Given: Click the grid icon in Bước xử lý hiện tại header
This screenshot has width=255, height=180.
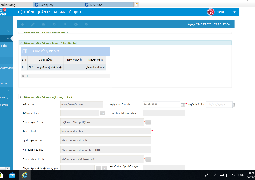Looking at the screenshot, I should [25, 51].
